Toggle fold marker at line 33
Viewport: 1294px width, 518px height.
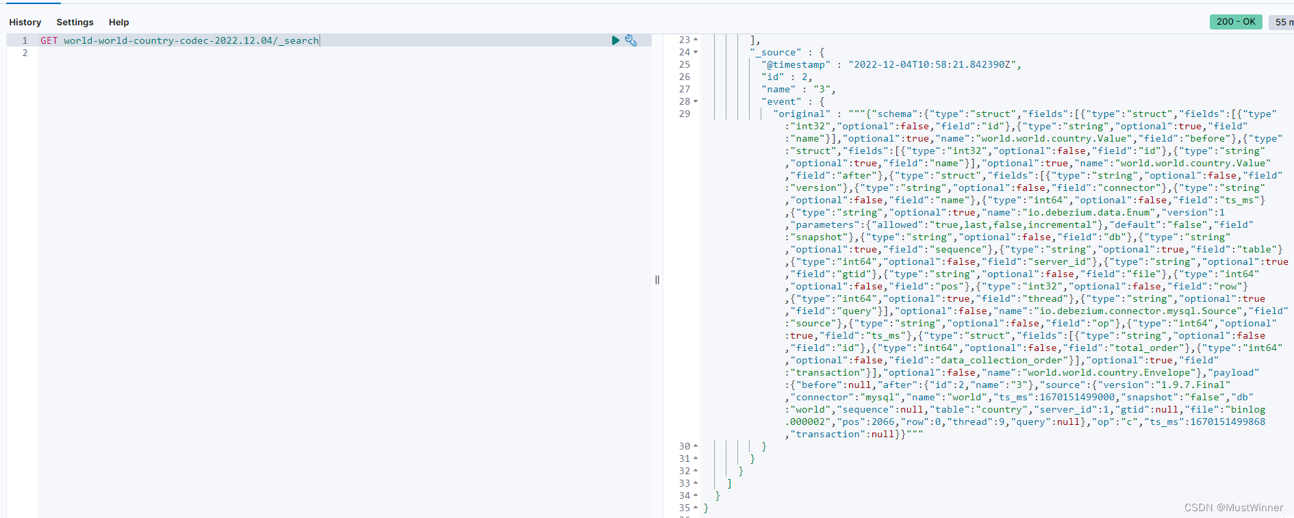(x=696, y=483)
